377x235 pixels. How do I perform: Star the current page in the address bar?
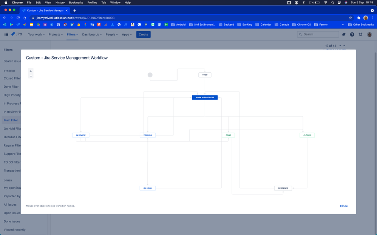click(x=351, y=17)
